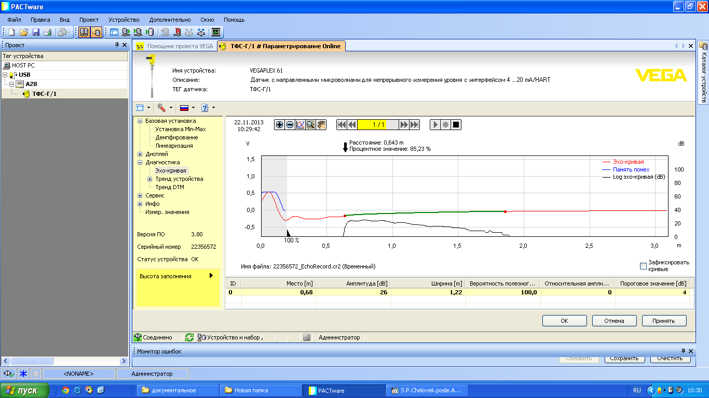Image resolution: width=709 pixels, height=398 pixels.
Task: Collapse the Базовая установка tree node
Action: click(140, 121)
